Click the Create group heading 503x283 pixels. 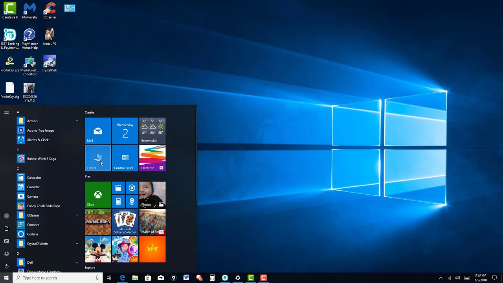89,112
